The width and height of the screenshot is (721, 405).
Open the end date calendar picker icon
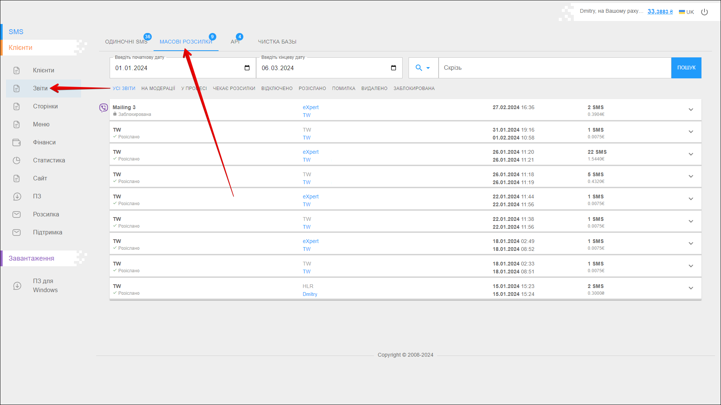click(393, 68)
